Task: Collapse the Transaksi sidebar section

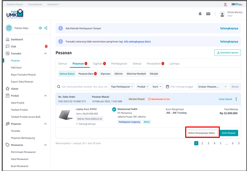Action: pos(45,53)
